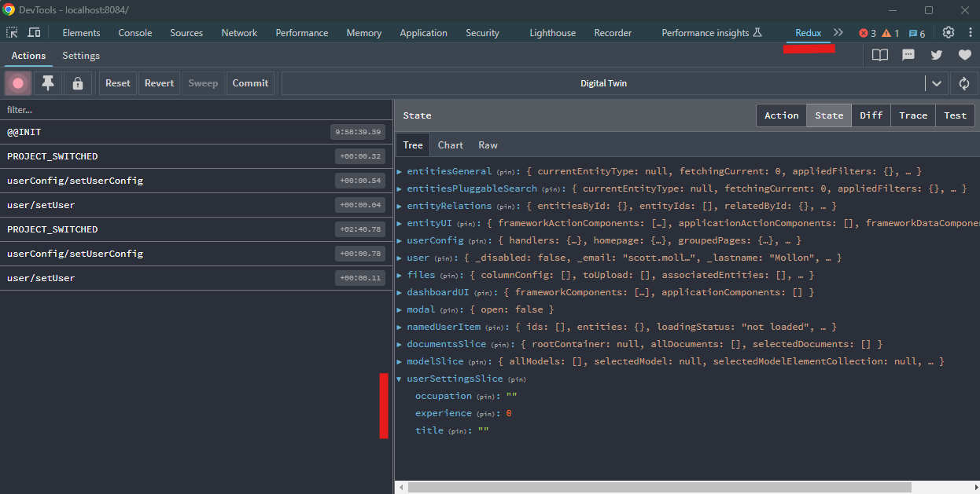Select the Redux tab
Screen dimensions: 980x494
(808, 33)
